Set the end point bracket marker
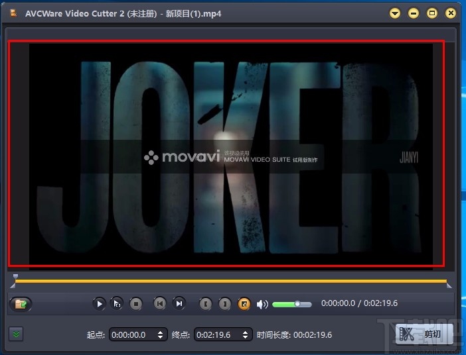The image size is (466, 355). 225,304
